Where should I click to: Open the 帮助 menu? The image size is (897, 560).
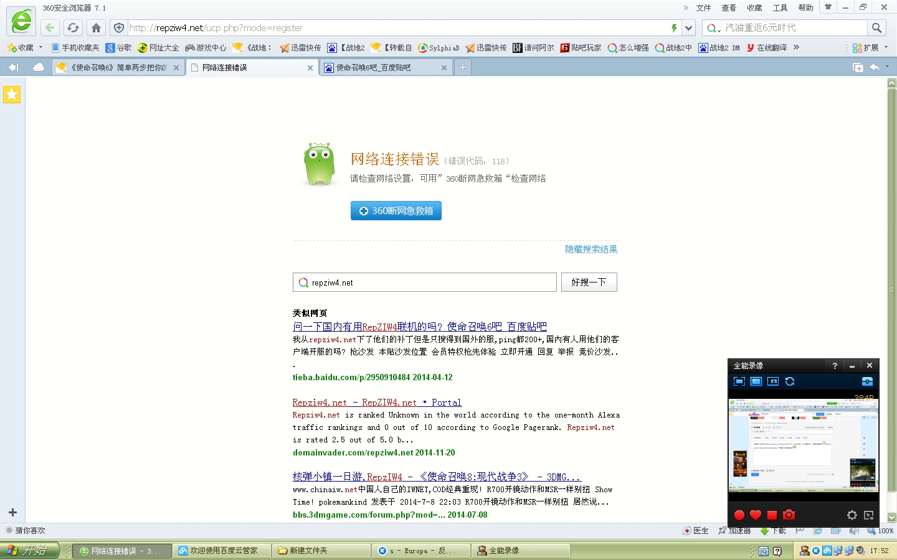click(806, 8)
